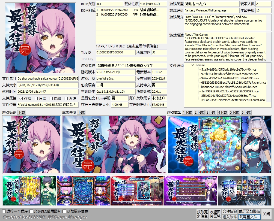This screenshot has width=274, height=221.
Task: Click the 修改时间 field 2025/10/24
Action: coord(48,92)
